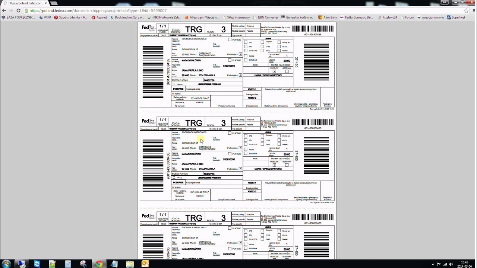Go back to the previous page

click(x=4, y=10)
